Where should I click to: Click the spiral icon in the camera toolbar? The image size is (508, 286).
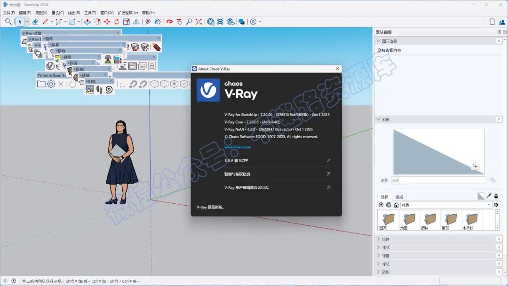point(109,90)
